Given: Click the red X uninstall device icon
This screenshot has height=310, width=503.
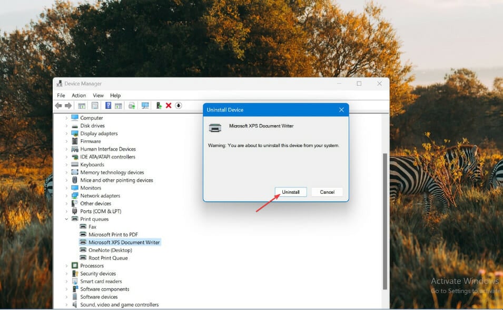Looking at the screenshot, I should [169, 105].
